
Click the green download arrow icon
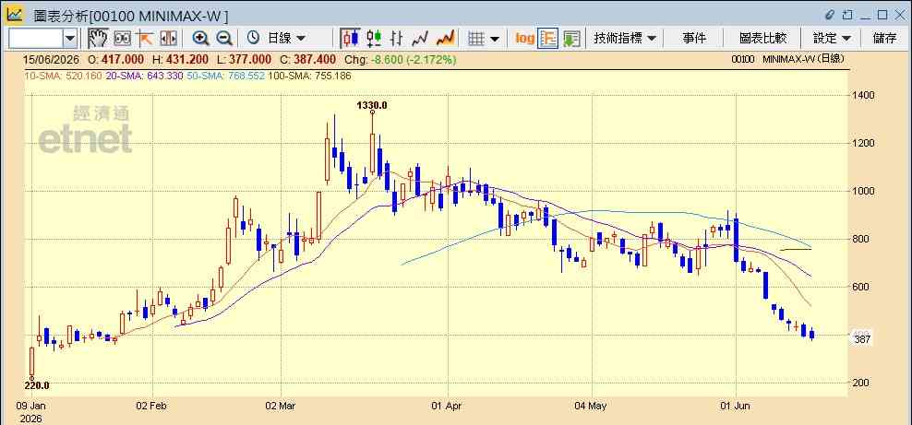[x=571, y=39]
